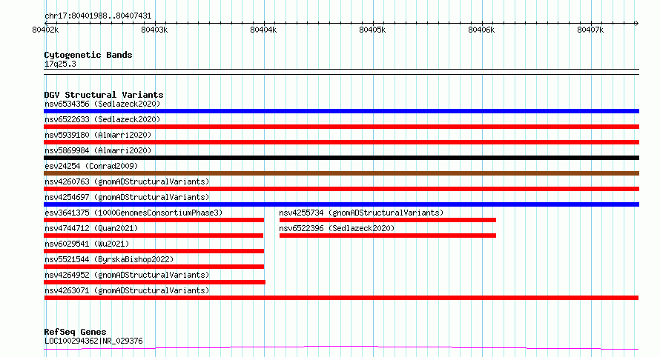660x357 pixels.
Task: Click the nsv4264952 gnomAD label
Action: (127, 275)
